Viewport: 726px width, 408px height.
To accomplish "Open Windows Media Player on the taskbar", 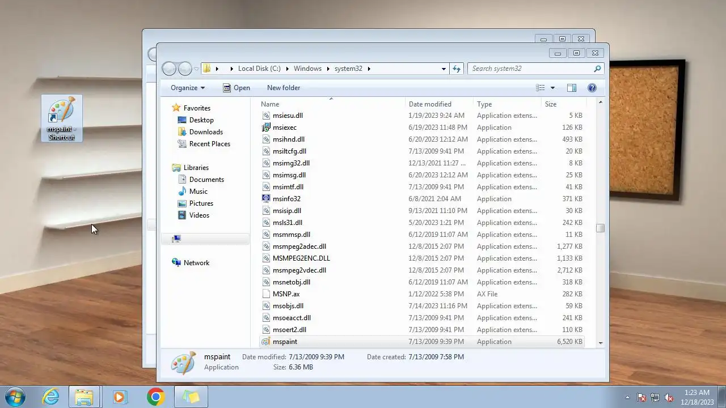I will coord(120,397).
